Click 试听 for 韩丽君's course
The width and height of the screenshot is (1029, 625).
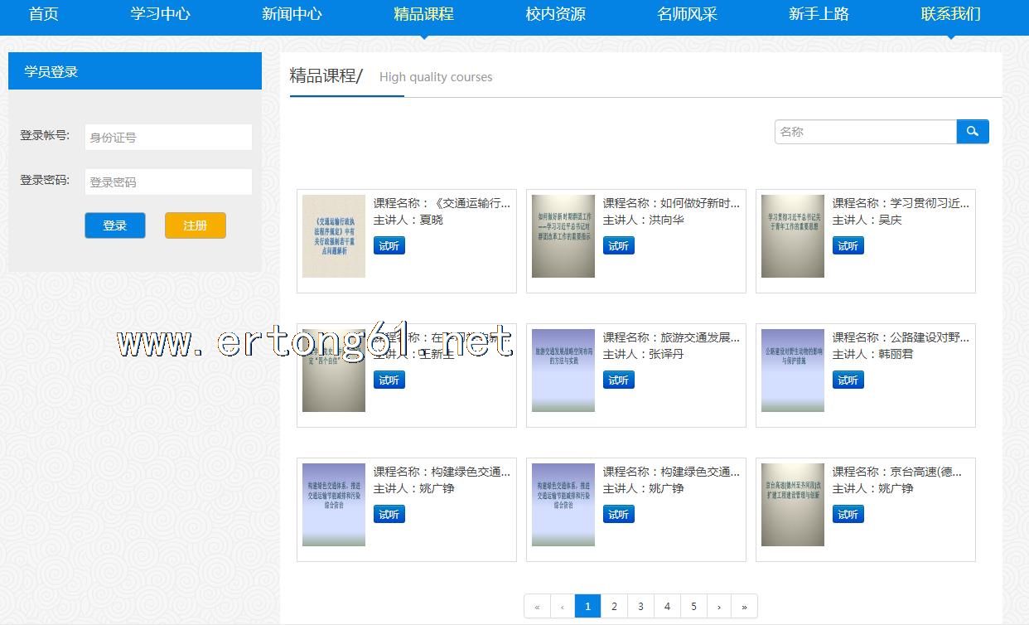848,380
